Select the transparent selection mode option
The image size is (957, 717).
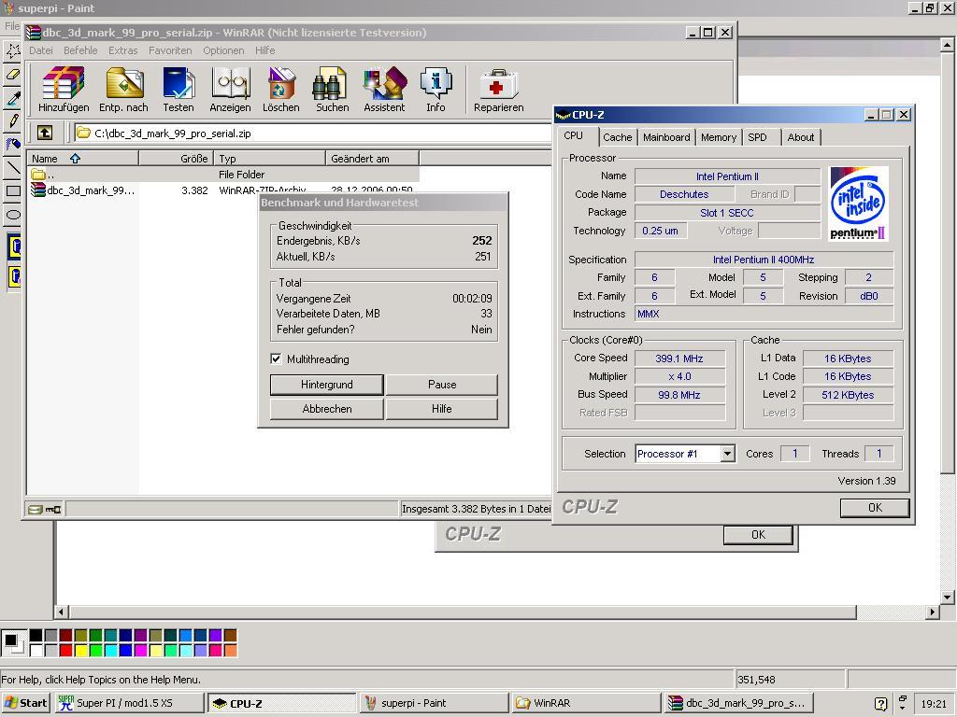(x=15, y=276)
